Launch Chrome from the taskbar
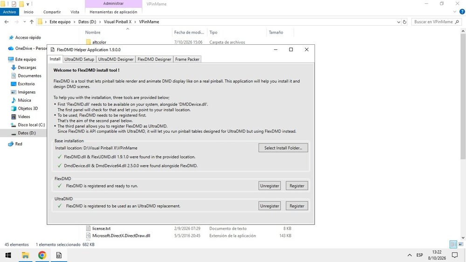Viewport: 466px width, 262px height. 42,255
